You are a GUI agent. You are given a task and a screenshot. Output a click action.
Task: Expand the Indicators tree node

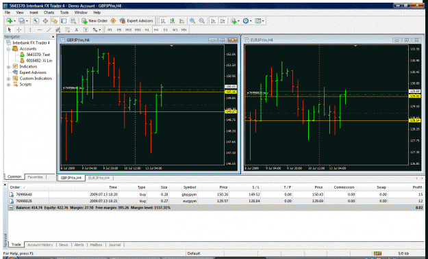[x=8, y=67]
